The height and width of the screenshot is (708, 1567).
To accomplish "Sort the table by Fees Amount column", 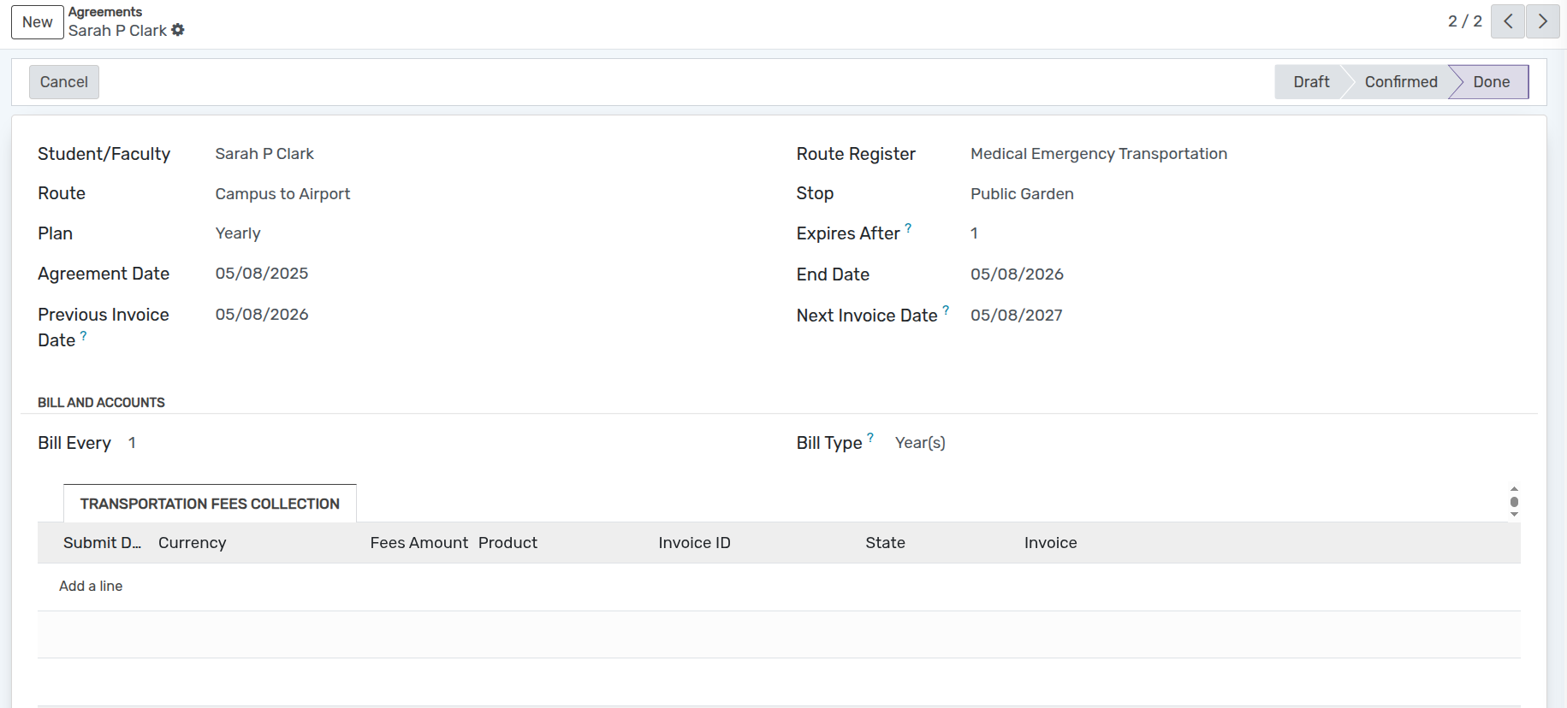I will coord(418,543).
